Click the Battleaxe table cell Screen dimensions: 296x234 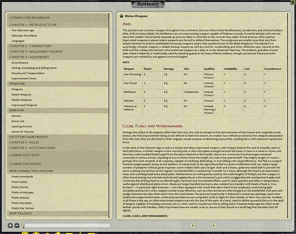point(133,94)
